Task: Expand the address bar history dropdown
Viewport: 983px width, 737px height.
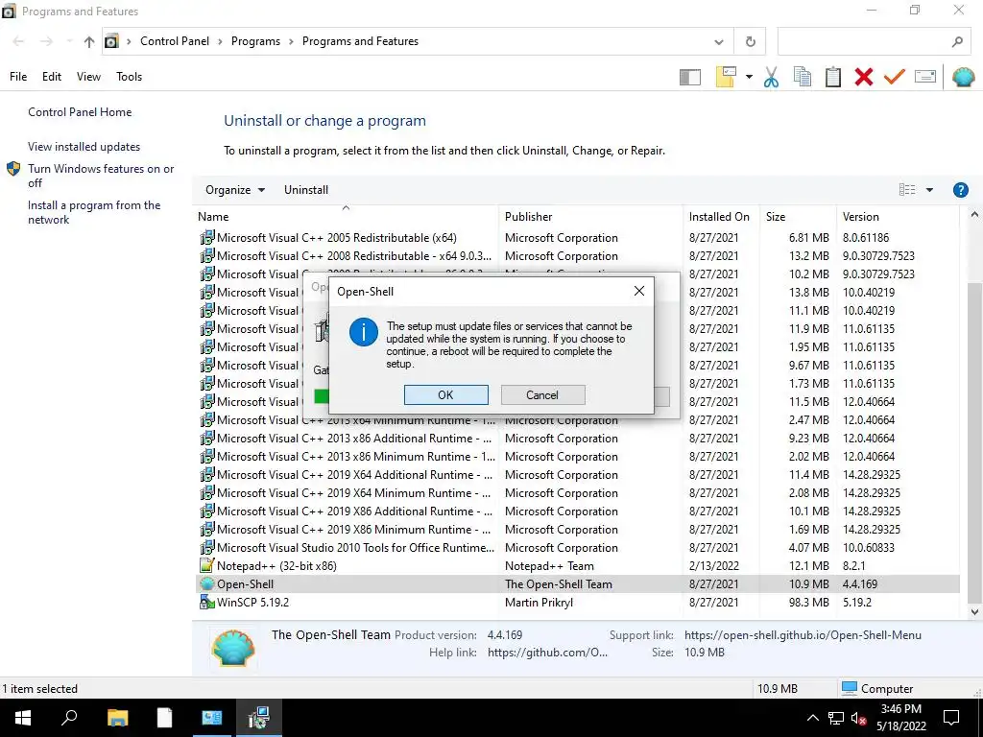Action: (x=718, y=42)
